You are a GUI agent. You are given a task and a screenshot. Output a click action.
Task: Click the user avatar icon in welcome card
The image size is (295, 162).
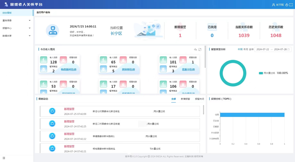[x=52, y=31]
